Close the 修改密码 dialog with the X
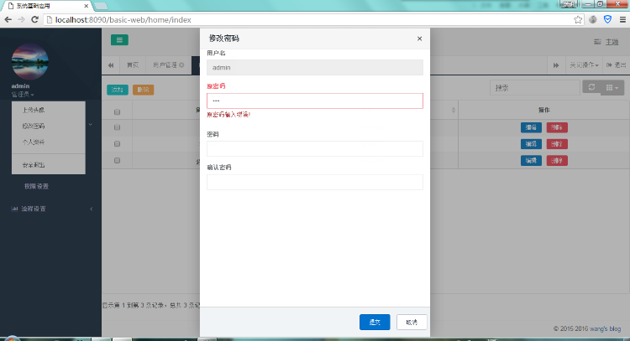The image size is (630, 341). pos(419,39)
